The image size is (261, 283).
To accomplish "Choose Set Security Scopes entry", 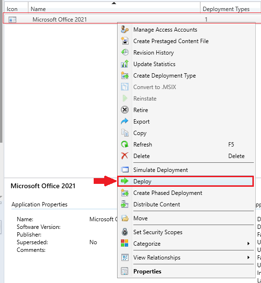I will click(186, 232).
